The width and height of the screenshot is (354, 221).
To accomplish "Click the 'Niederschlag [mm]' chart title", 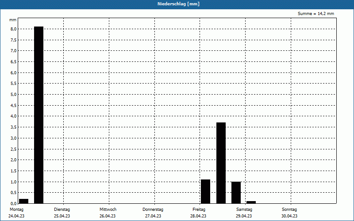I will click(178, 4).
